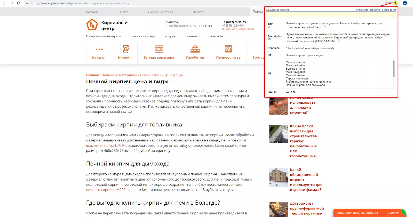Open the jivosite chat widget
The image size is (413, 217).
(370, 213)
